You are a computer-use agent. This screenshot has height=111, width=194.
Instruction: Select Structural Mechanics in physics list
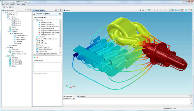click(x=45, y=49)
